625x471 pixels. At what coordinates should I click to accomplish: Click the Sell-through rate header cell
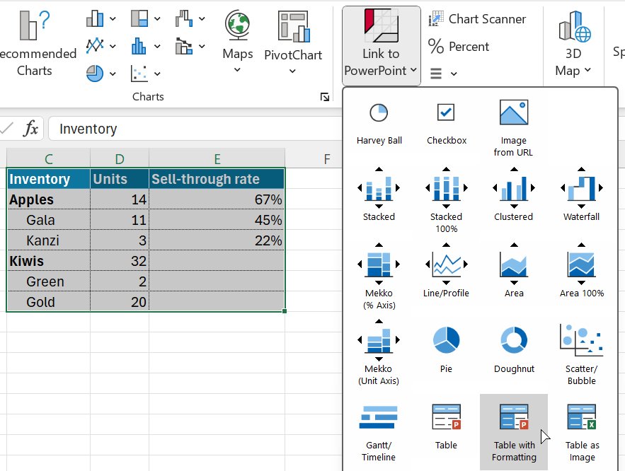click(217, 179)
